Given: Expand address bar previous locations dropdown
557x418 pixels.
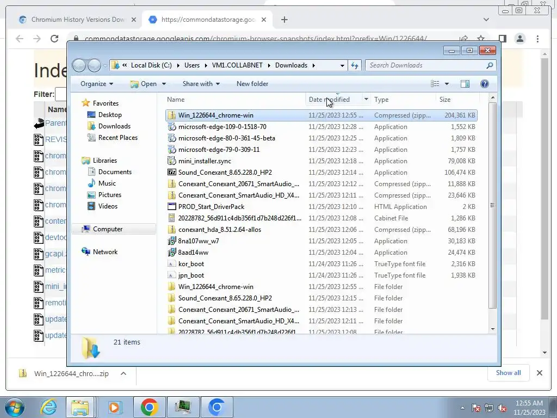Looking at the screenshot, I should click(x=342, y=65).
